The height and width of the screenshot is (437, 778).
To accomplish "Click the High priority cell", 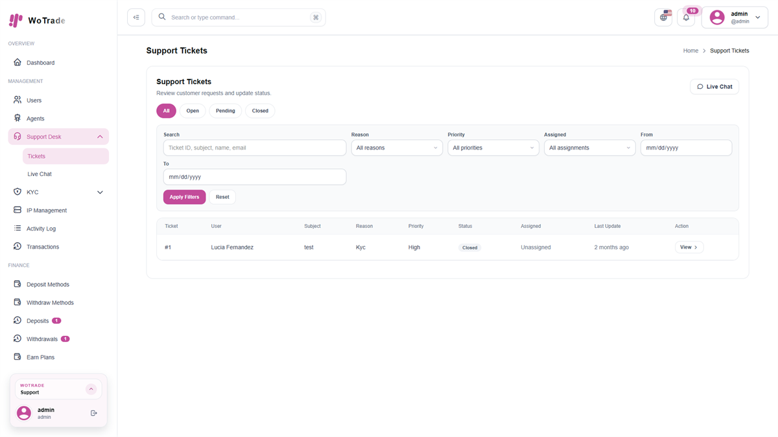I will point(414,247).
